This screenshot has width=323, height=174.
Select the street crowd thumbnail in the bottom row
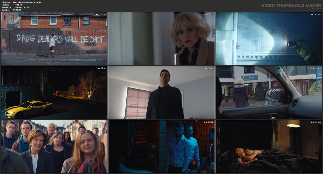54,147
